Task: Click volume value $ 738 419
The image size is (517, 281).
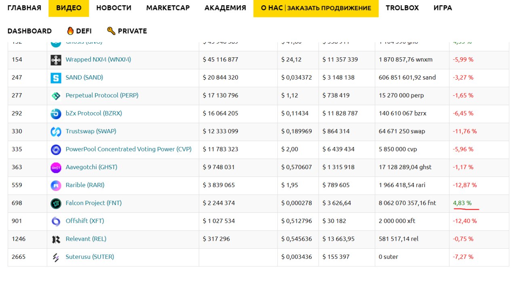Action: pyautogui.click(x=336, y=96)
